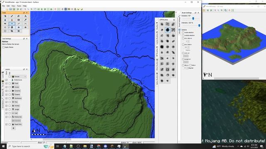266x149 pixels.
Task: Adjust the brush Intensity slider
Action: pyautogui.click(x=199, y=26)
